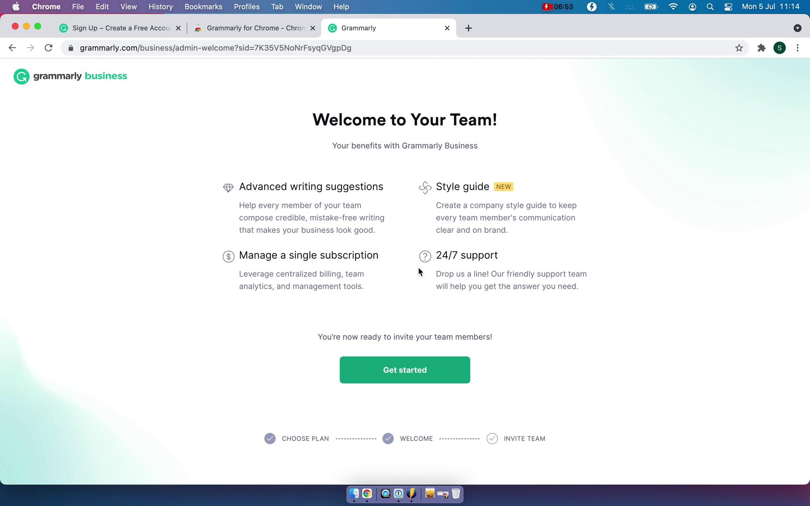
Task: Click the manage subscription dollar sign icon
Action: click(x=228, y=256)
